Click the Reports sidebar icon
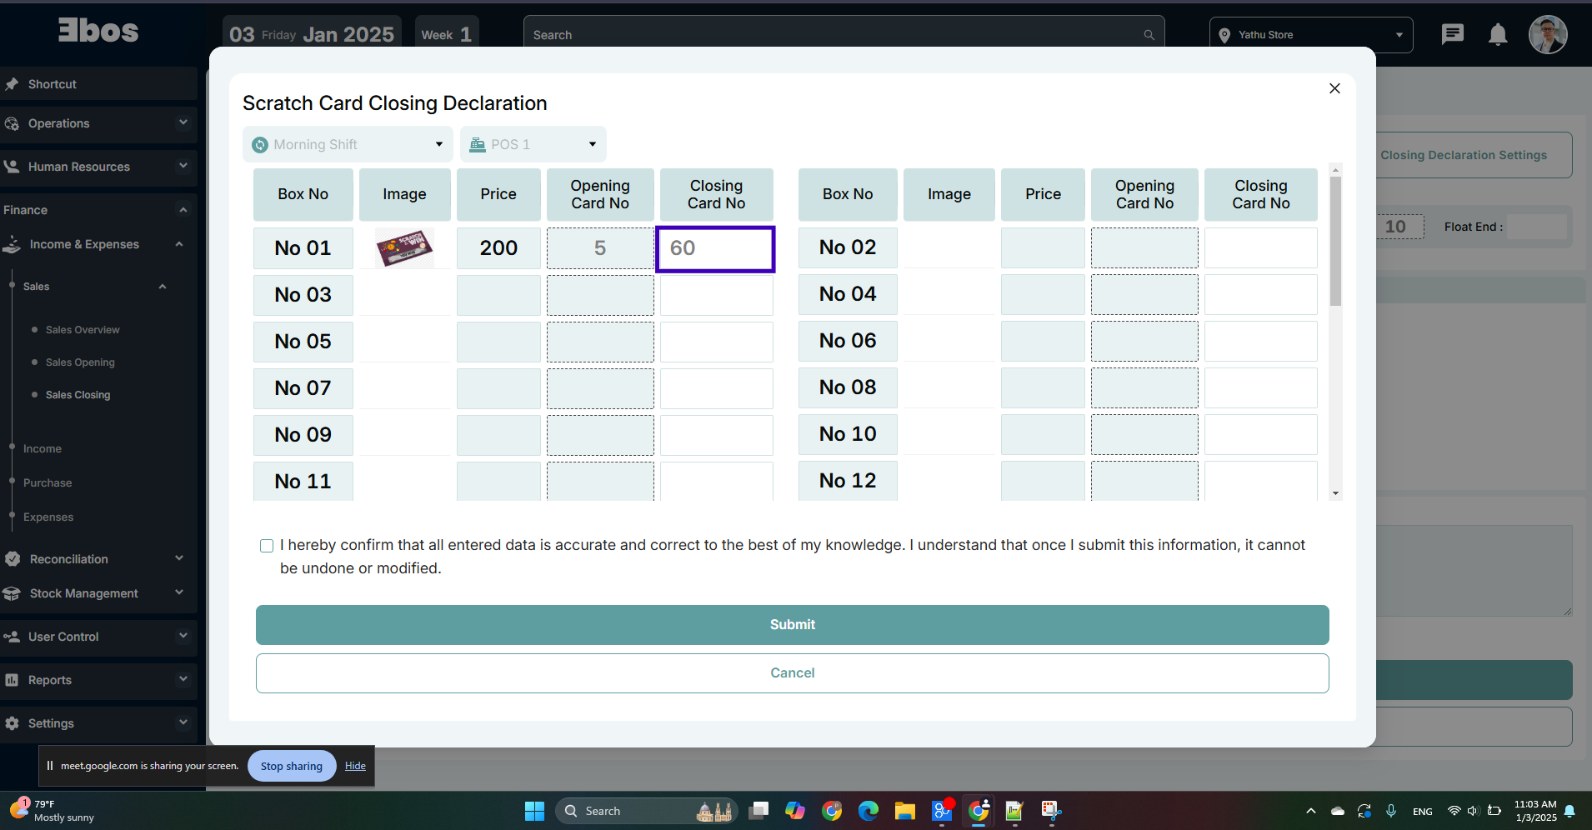Image resolution: width=1592 pixels, height=830 pixels. click(12, 680)
